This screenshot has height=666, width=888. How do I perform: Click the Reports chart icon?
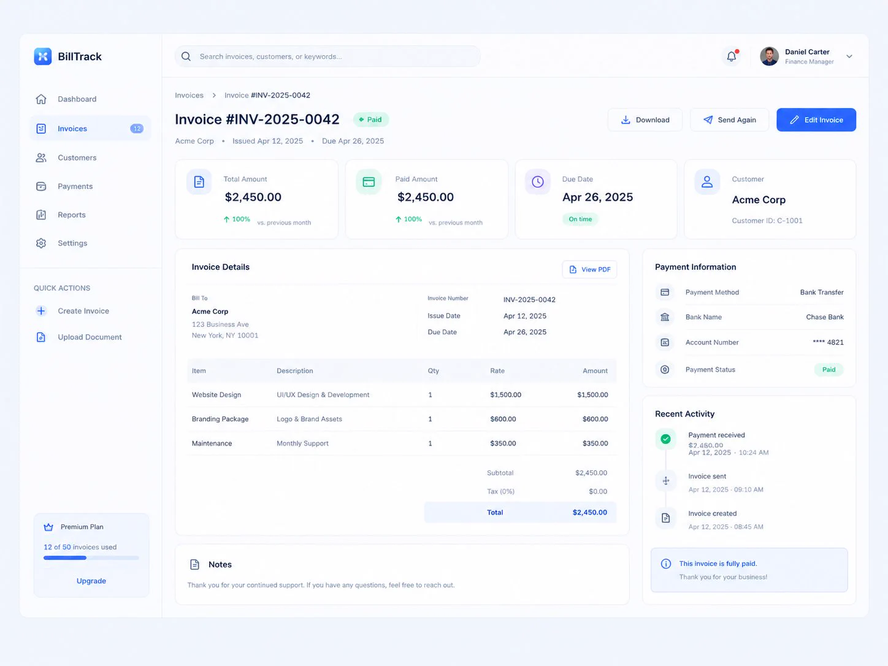tap(41, 215)
